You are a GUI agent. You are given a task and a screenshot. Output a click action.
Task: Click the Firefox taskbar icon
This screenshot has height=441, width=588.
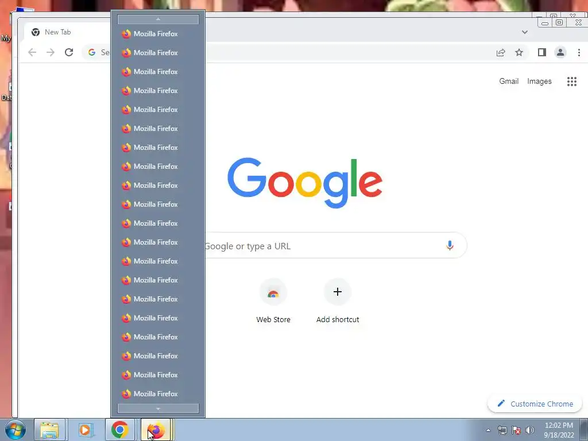point(156,430)
